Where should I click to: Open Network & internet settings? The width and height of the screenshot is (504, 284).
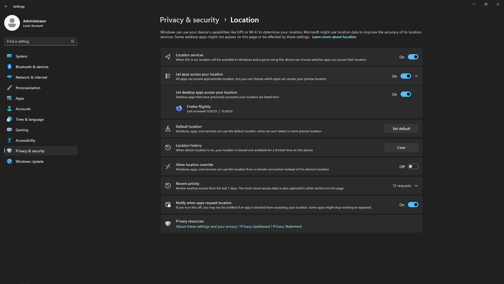click(x=31, y=77)
